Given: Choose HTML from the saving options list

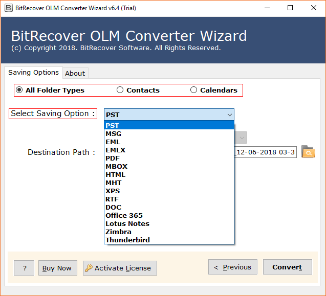Looking at the screenshot, I should click(169, 174).
